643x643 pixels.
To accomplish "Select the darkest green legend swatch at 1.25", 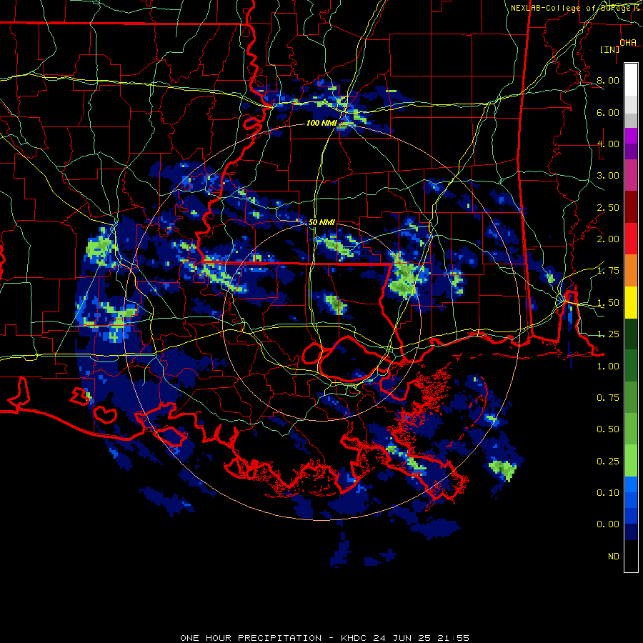I will pyautogui.click(x=631, y=334).
